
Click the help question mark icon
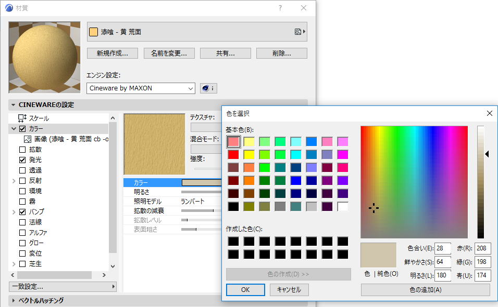(280, 8)
